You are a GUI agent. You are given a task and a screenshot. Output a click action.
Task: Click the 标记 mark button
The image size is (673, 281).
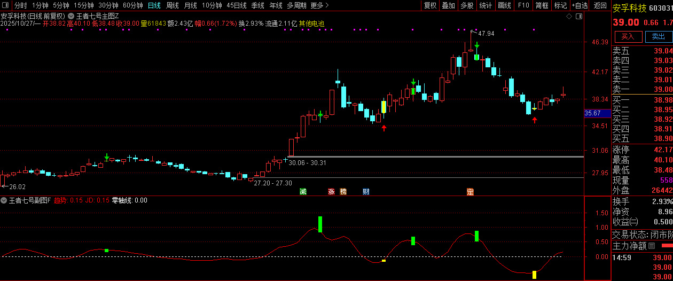coord(560,5)
